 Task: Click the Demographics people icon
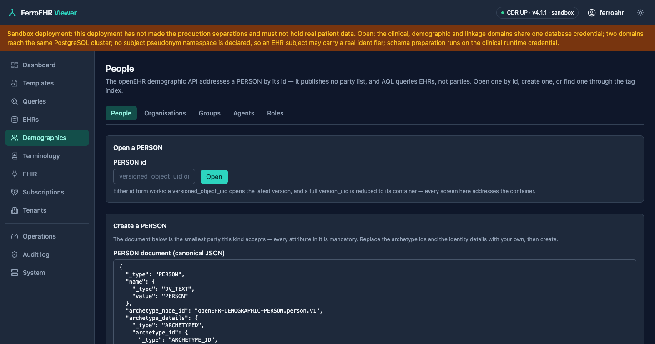15,138
